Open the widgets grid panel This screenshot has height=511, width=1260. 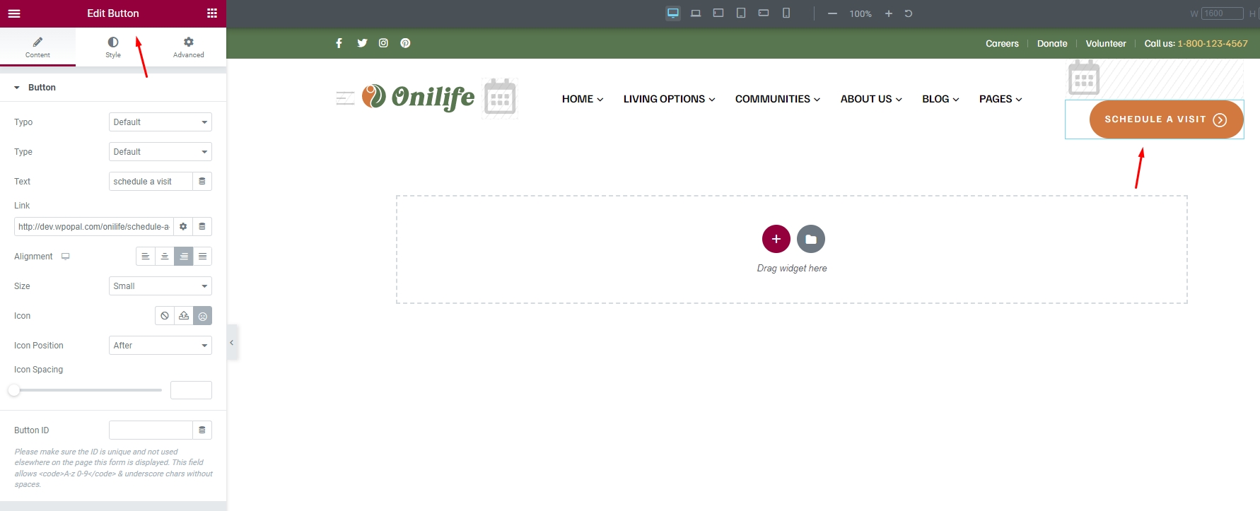tap(211, 13)
